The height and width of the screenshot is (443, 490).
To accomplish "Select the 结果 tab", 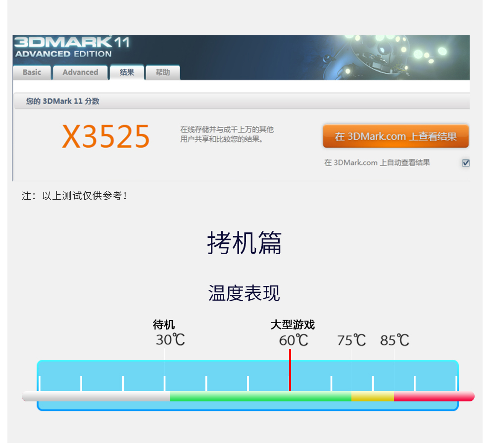I will pyautogui.click(x=127, y=72).
